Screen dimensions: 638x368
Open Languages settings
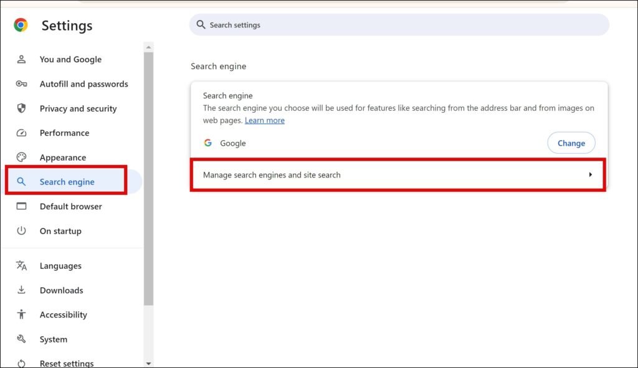point(60,265)
